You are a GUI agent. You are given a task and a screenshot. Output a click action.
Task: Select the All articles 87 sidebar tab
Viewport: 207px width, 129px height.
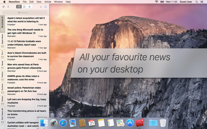[2, 23]
